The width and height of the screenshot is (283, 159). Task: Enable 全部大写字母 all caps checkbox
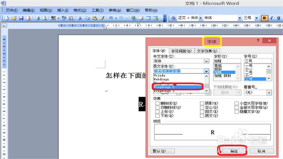pyautogui.click(x=236, y=108)
